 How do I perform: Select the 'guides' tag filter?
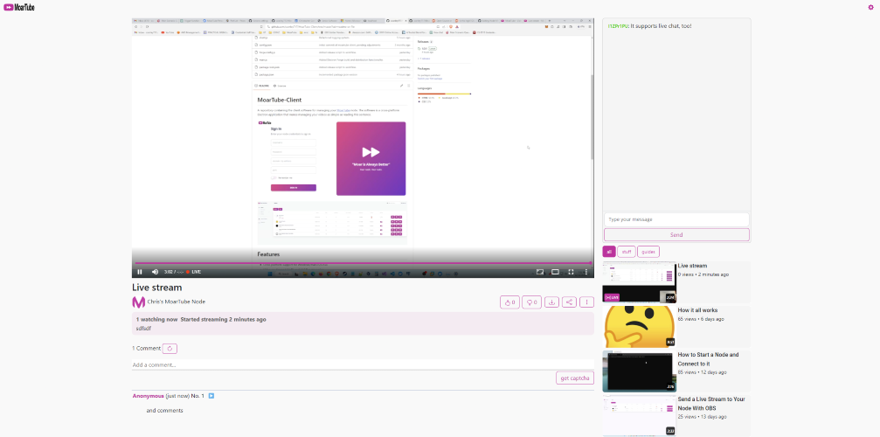point(648,252)
